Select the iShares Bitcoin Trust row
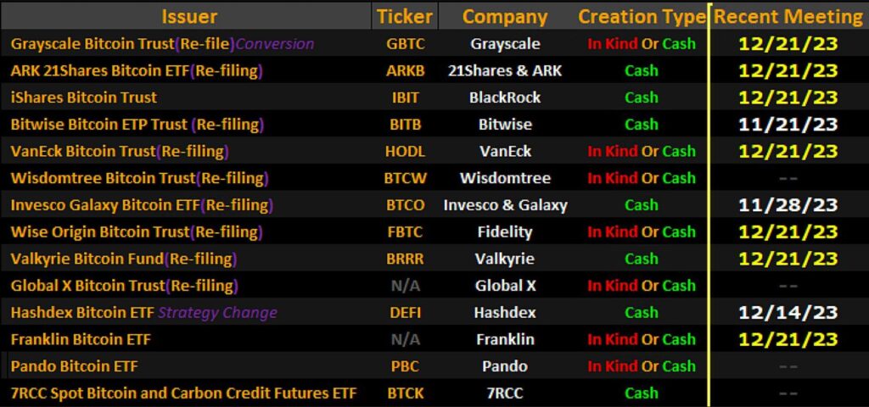 pyautogui.click(x=74, y=98)
